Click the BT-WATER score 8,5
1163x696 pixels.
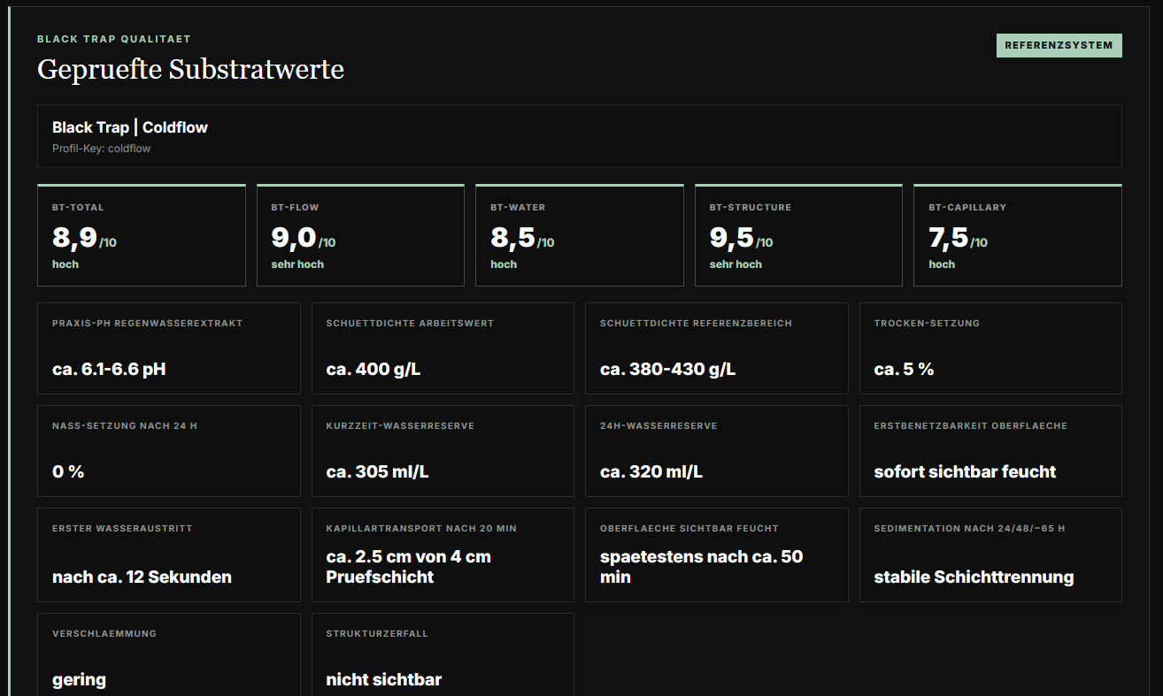(x=512, y=238)
